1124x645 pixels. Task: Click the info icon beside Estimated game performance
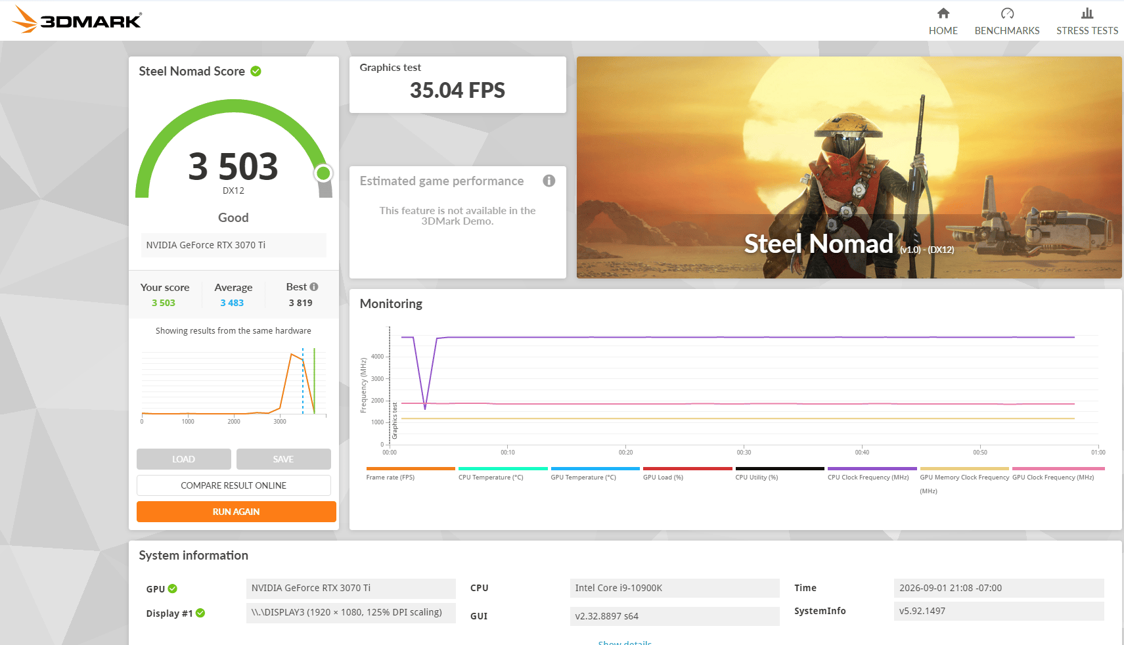pyautogui.click(x=549, y=181)
